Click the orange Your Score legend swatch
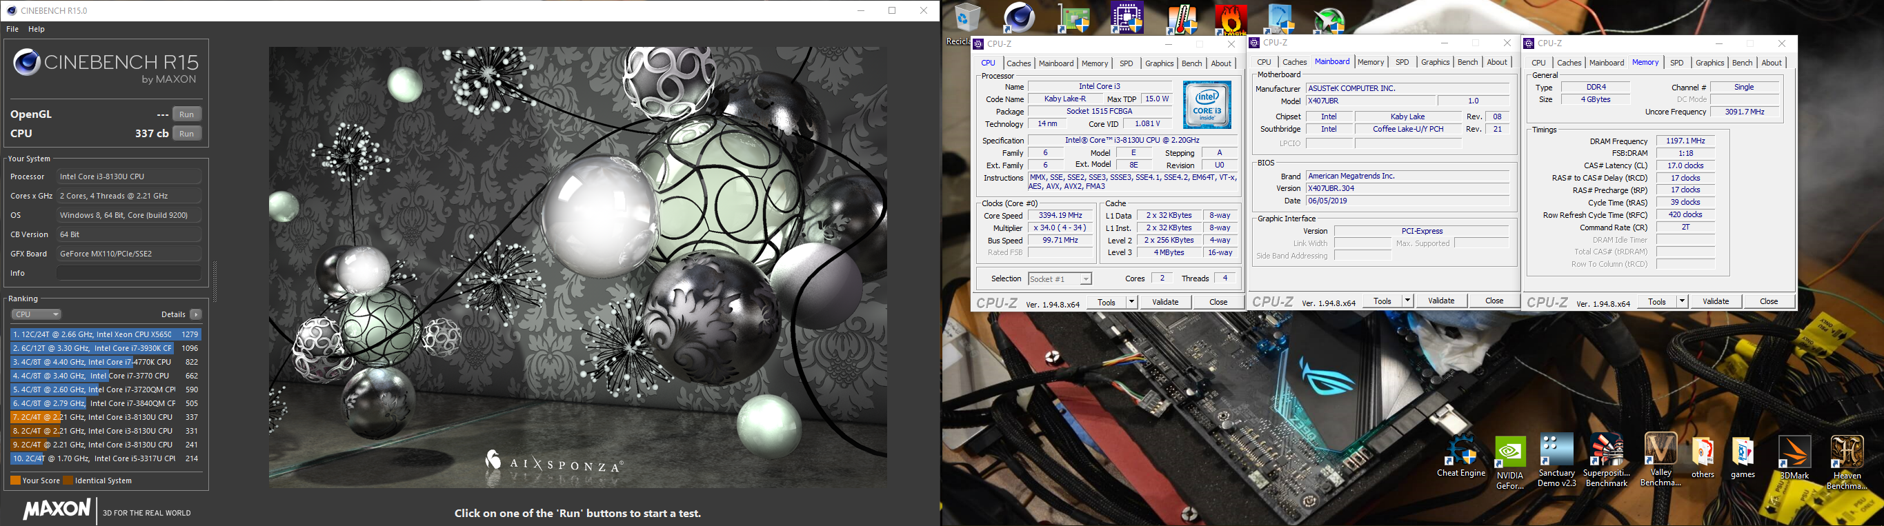Viewport: 1884px width, 526px height. [x=15, y=480]
